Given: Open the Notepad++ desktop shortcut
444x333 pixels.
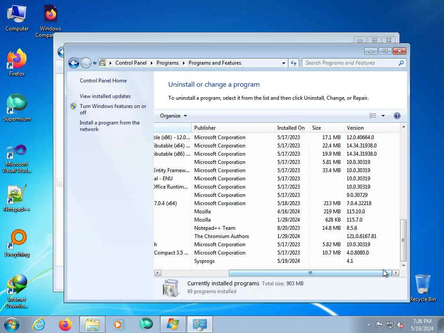Looking at the screenshot, I should 17,198.
